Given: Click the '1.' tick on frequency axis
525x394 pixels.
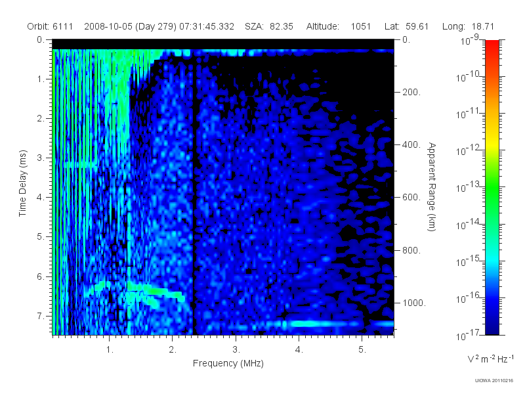Looking at the screenshot, I should [x=110, y=350].
